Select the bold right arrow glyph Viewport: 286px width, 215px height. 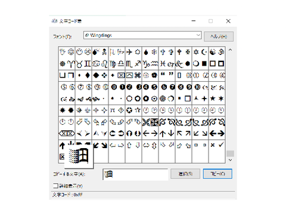pos(221,134)
